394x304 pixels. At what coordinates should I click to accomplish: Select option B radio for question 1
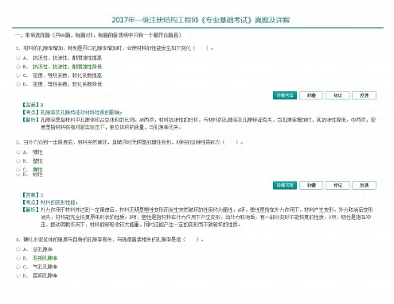(x=18, y=67)
